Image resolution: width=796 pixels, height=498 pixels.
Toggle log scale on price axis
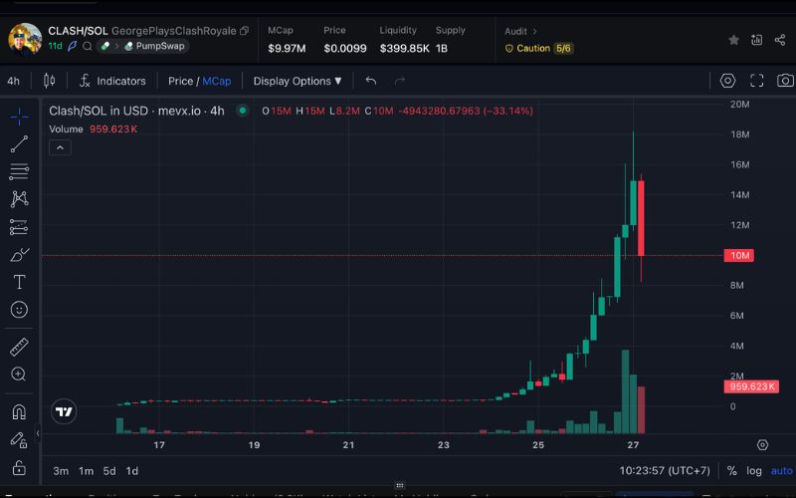coord(755,470)
